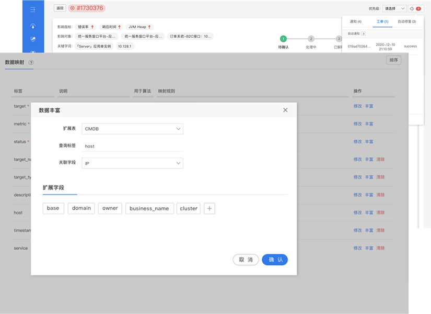Click the 映射规则 column header

(166, 91)
